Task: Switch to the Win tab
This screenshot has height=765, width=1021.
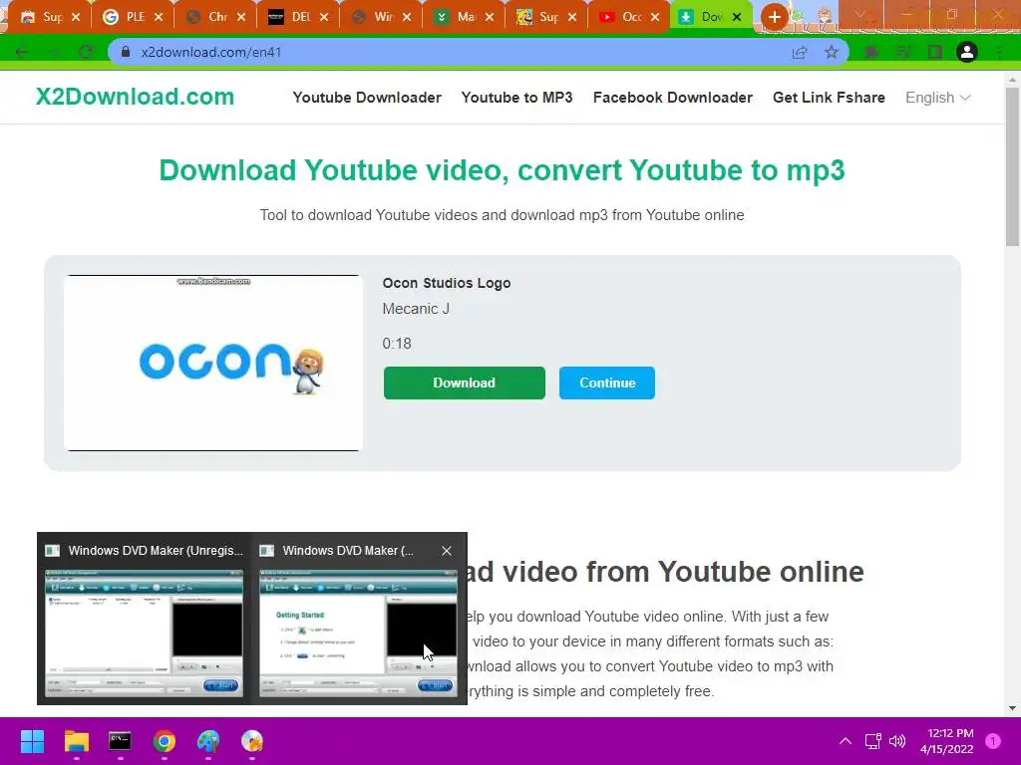Action: click(375, 17)
